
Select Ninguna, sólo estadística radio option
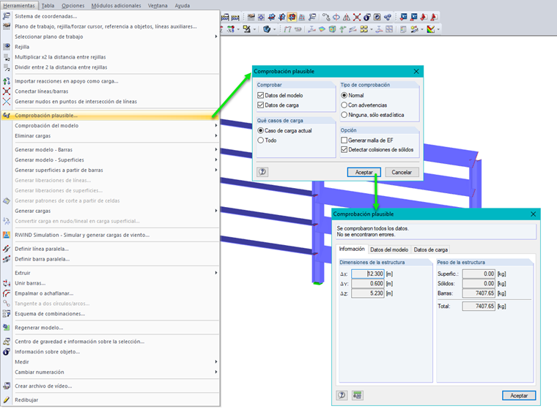[344, 115]
